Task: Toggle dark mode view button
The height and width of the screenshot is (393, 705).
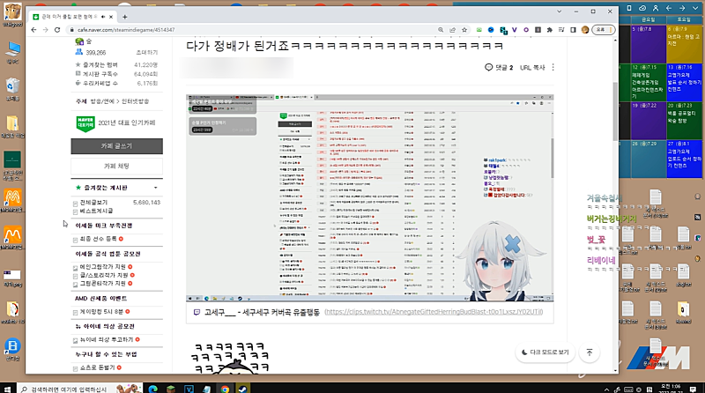Action: coord(545,352)
